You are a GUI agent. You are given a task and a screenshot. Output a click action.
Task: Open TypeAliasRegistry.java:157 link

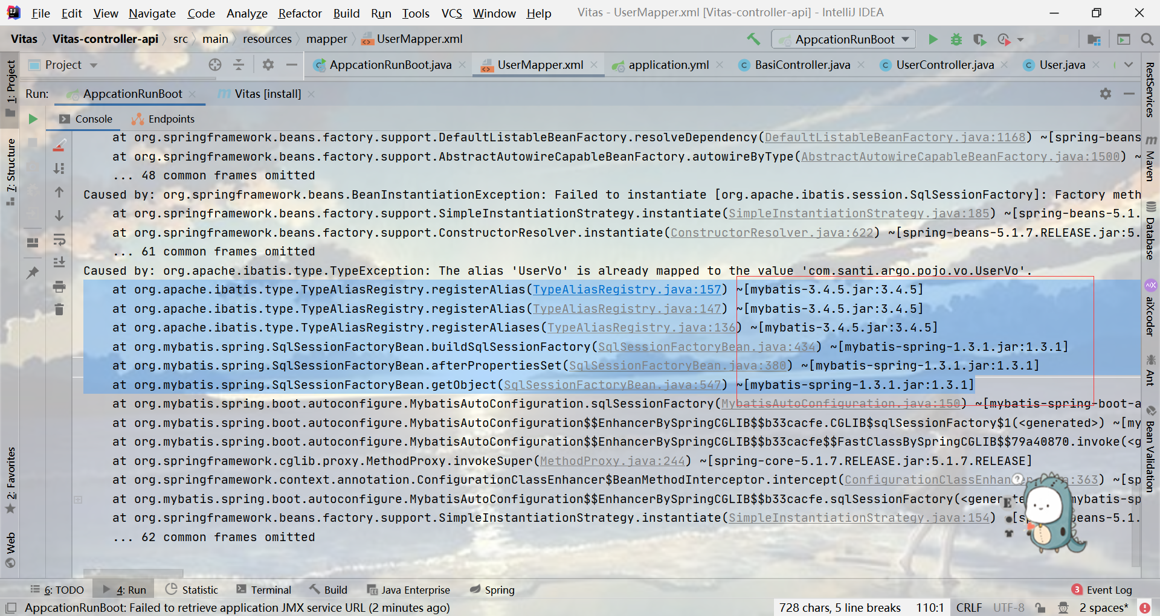[x=627, y=290]
